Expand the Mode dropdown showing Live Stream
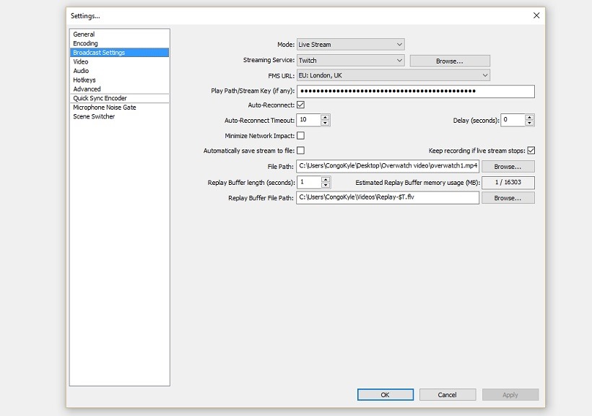 click(350, 45)
